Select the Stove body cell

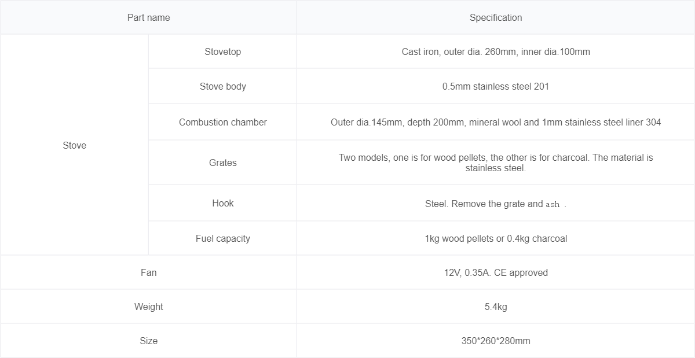pyautogui.click(x=222, y=86)
